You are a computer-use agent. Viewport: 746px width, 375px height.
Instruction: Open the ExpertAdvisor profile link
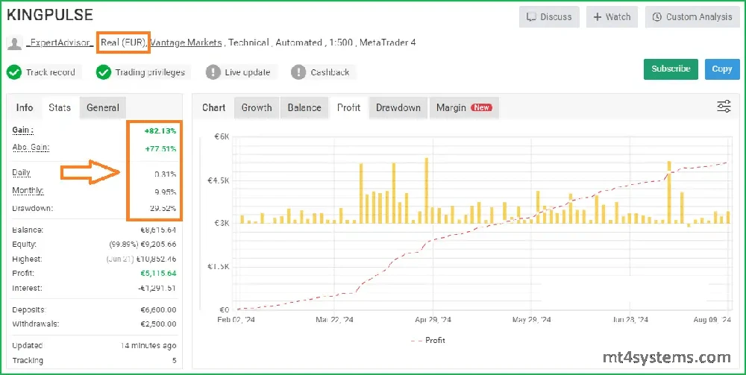(60, 43)
